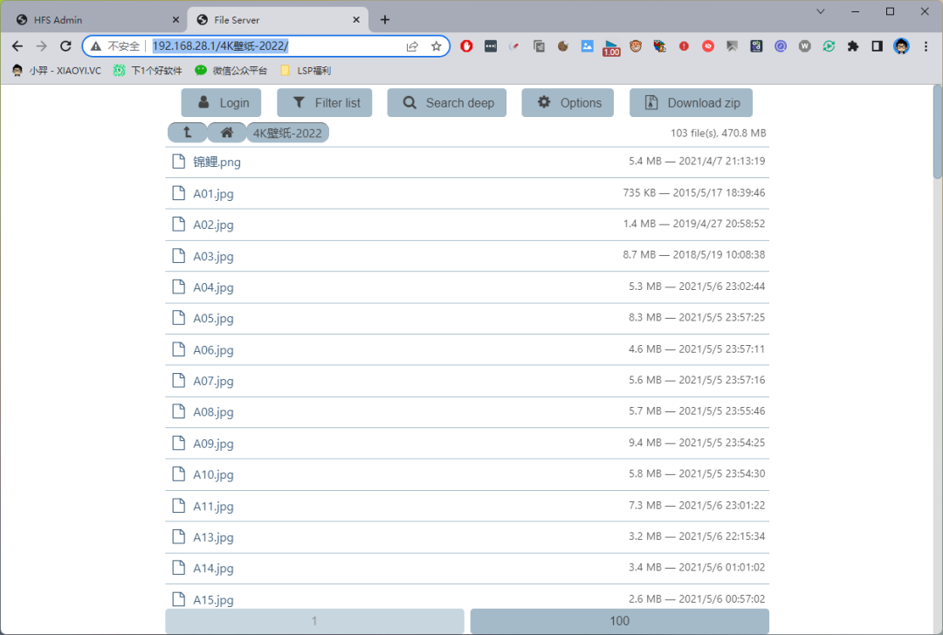Bookmark this page with star icon
This screenshot has height=635, width=943.
click(437, 46)
